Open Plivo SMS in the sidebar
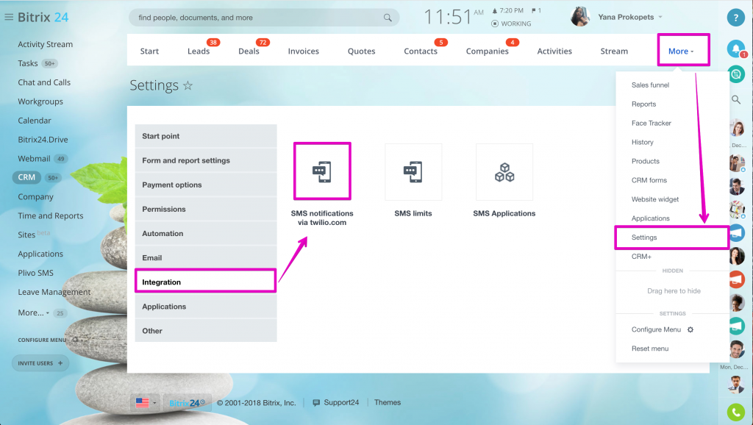 35,273
